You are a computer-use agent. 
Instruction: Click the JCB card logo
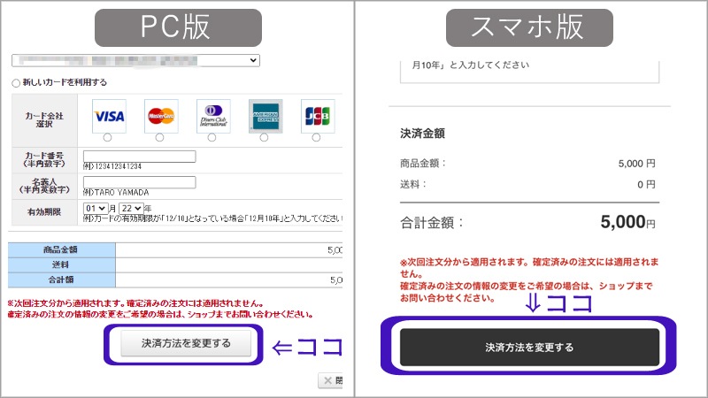(317, 116)
